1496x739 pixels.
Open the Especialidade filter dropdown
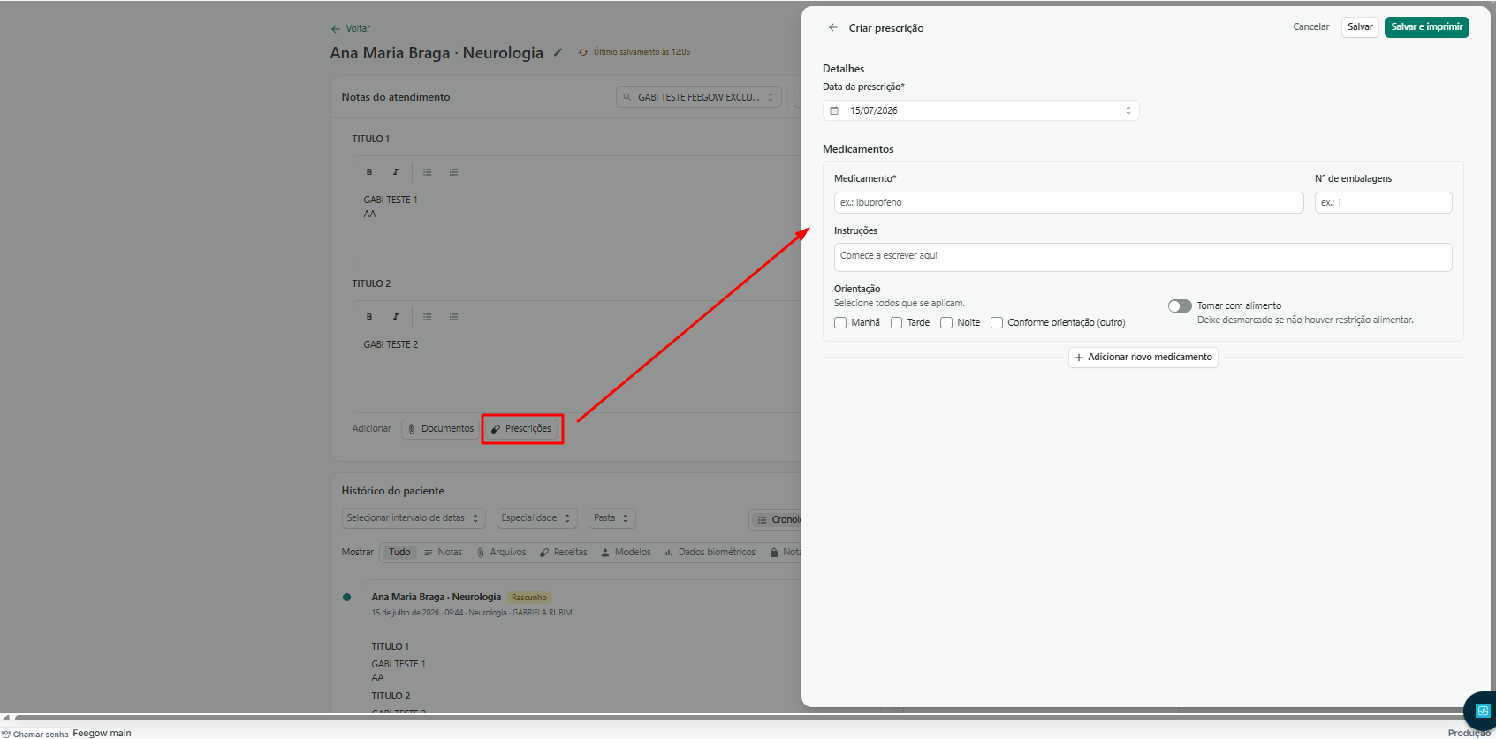click(x=536, y=518)
